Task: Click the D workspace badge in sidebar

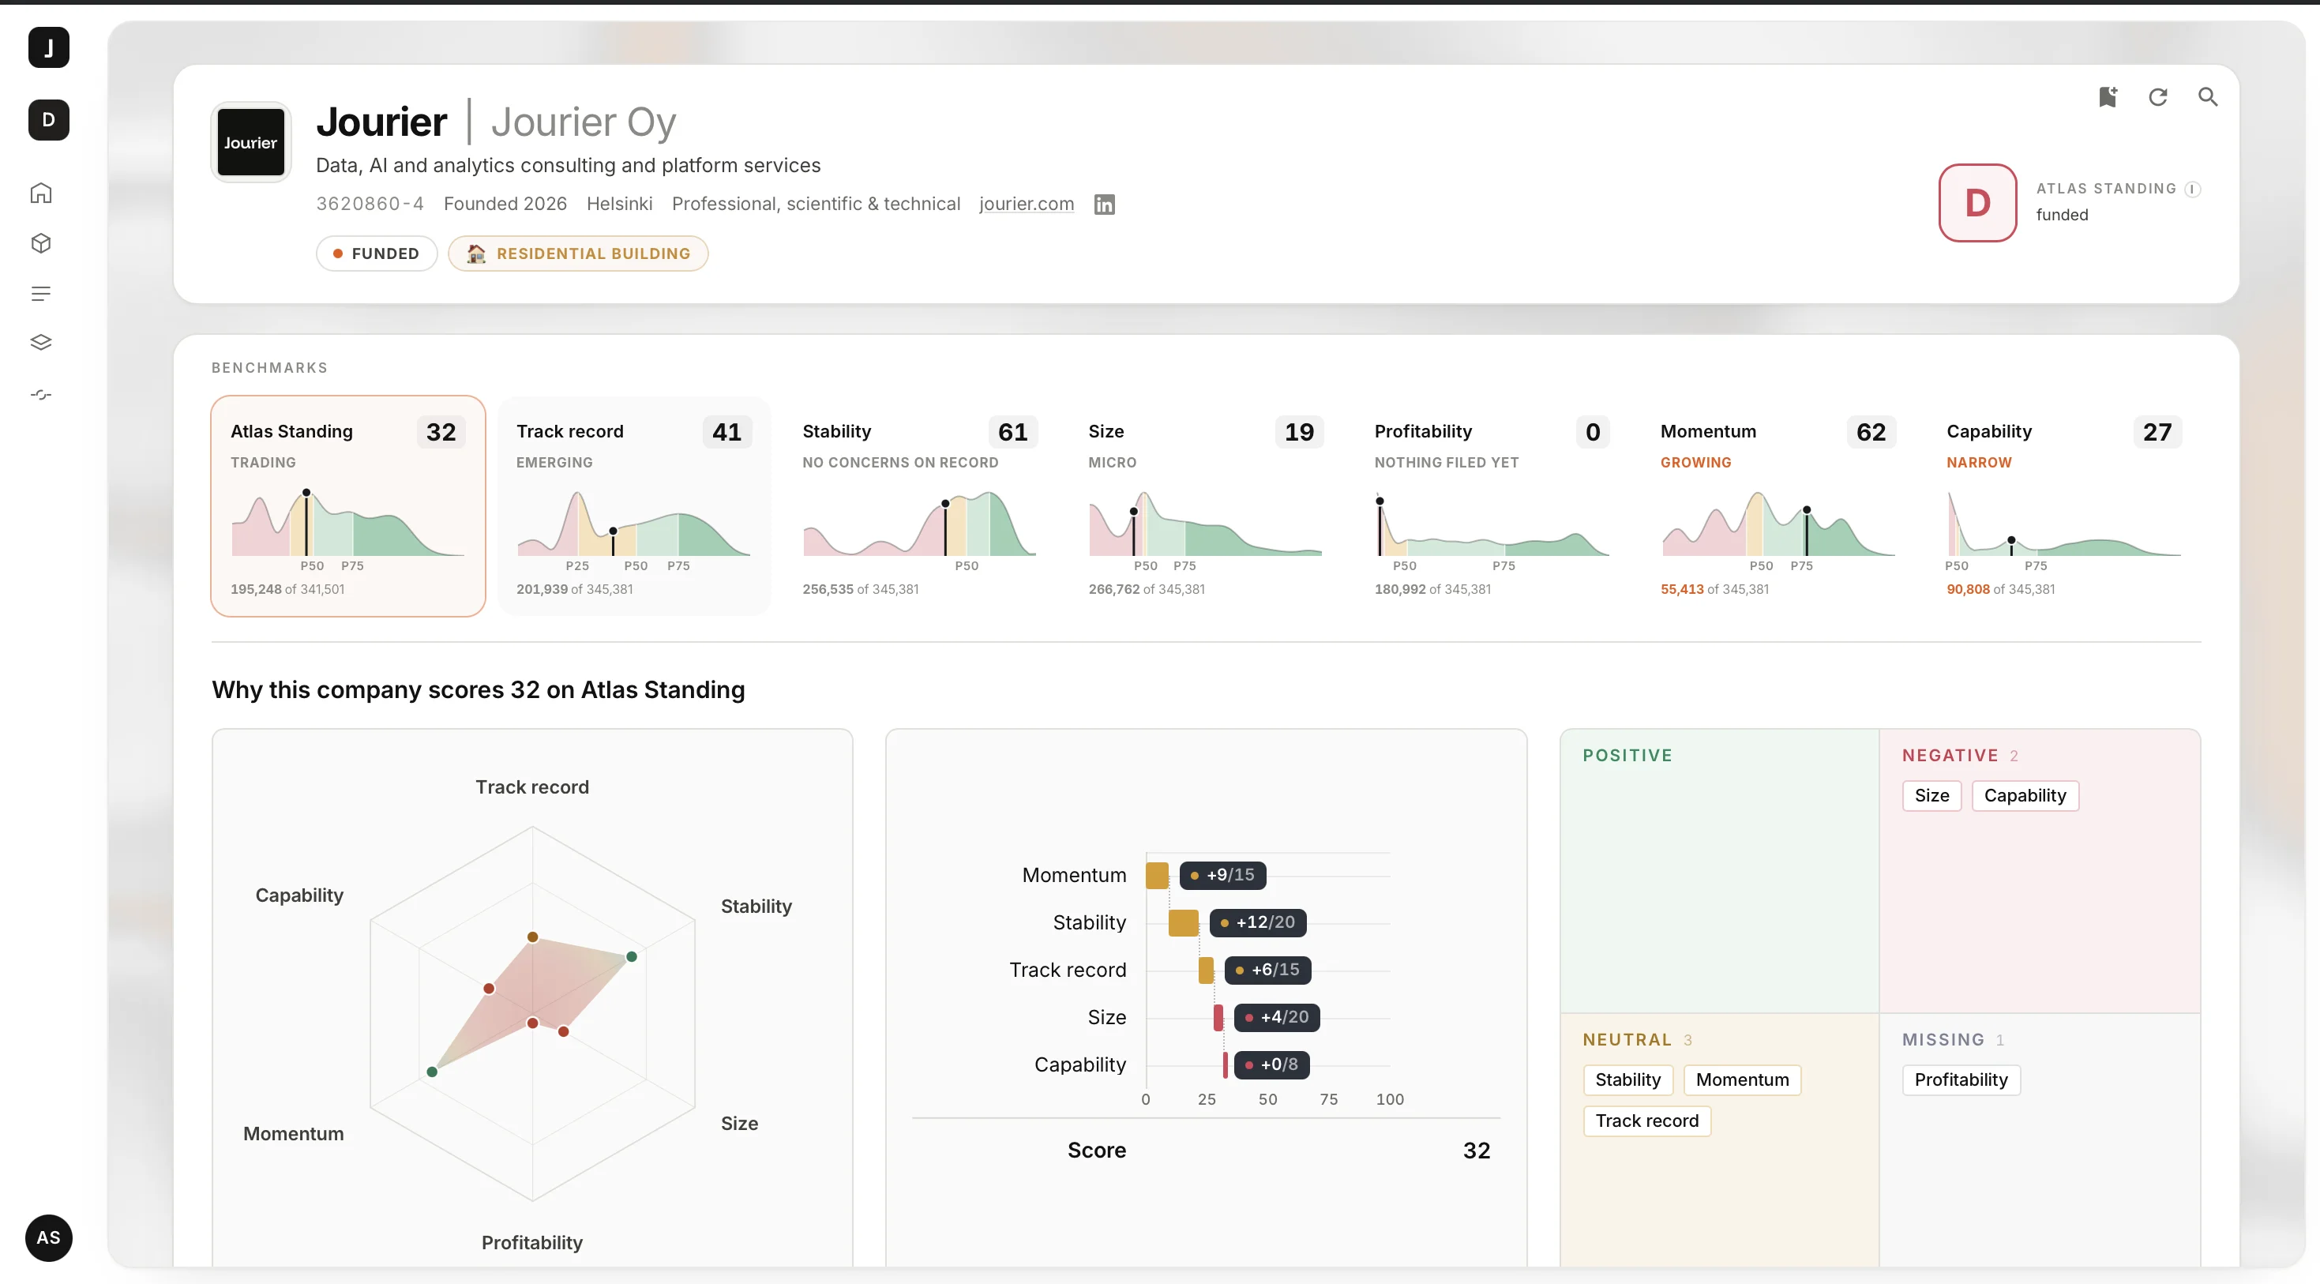Action: 49,120
